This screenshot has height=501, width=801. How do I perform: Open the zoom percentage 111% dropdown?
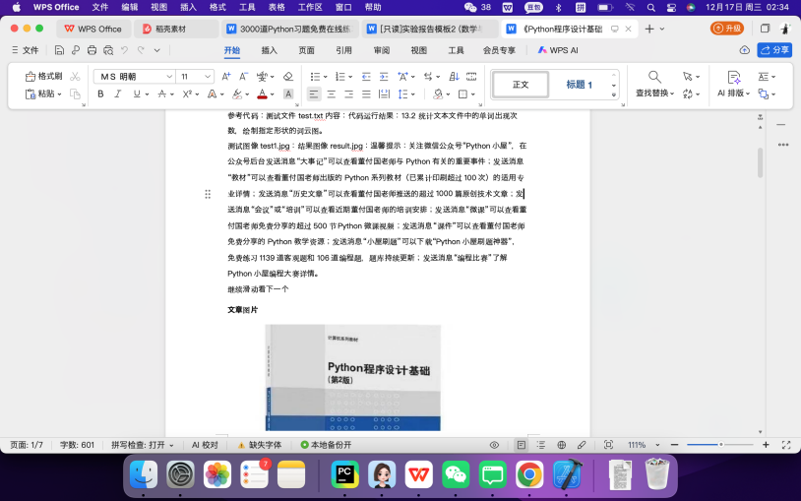click(x=657, y=445)
